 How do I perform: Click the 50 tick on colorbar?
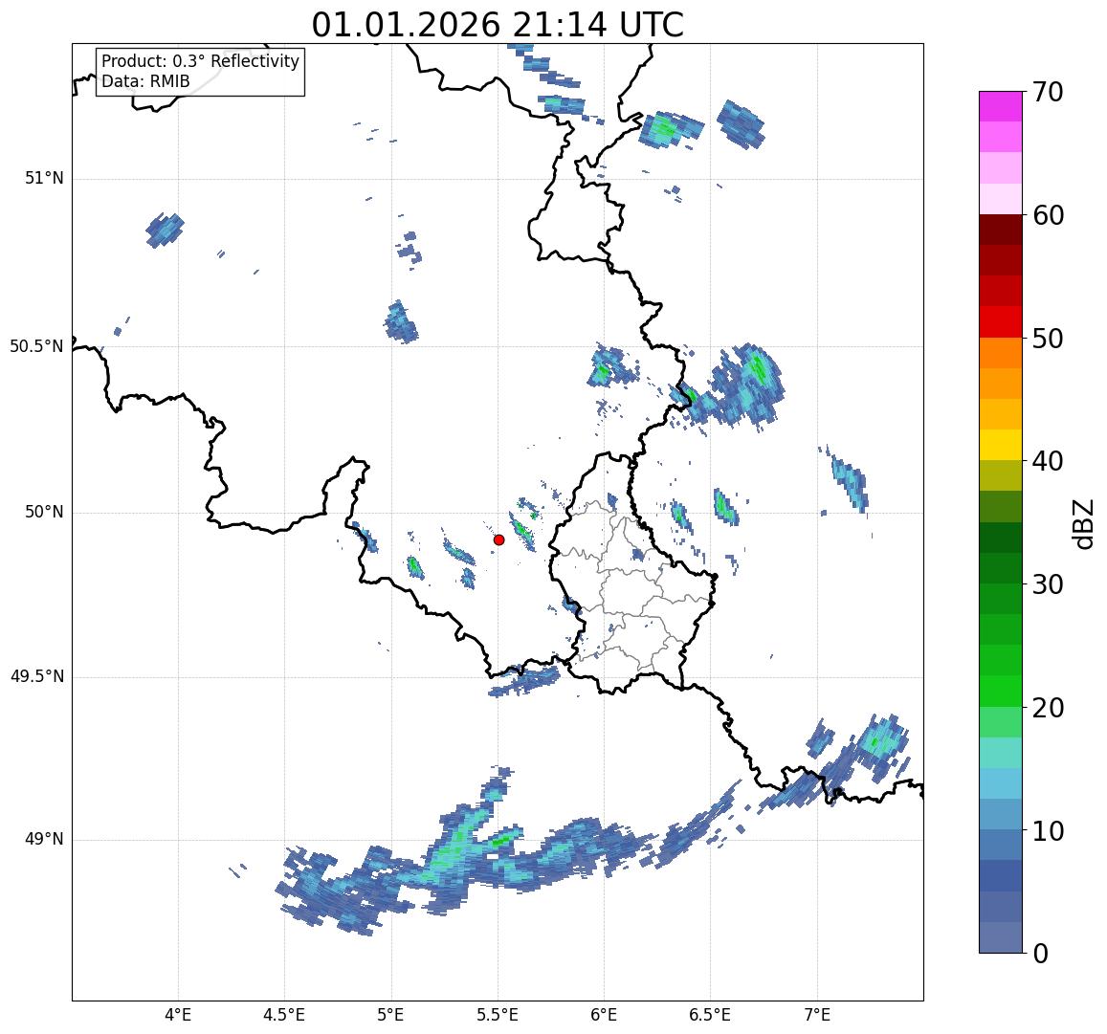[x=1048, y=339]
